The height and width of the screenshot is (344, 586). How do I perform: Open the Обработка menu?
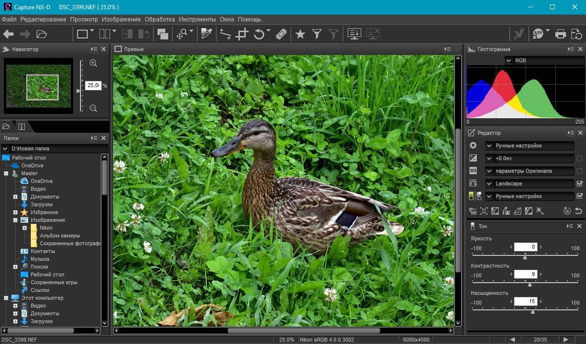pyautogui.click(x=160, y=19)
